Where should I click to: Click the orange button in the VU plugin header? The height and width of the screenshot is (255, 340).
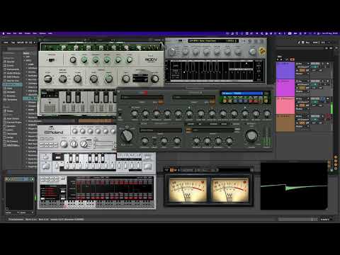(171, 170)
